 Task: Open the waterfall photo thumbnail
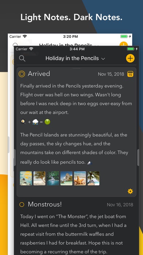[53, 178]
